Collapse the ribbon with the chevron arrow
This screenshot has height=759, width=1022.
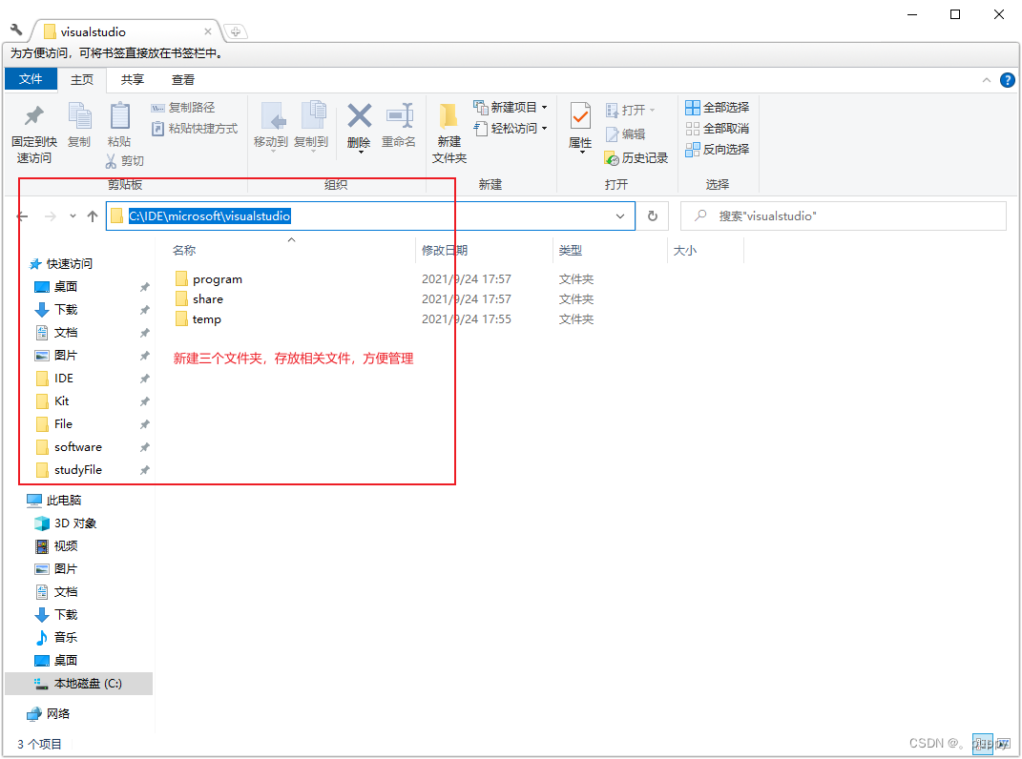(986, 79)
